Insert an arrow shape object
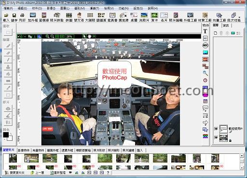Screen dimensions: 247x178 pyautogui.click(x=206, y=123)
